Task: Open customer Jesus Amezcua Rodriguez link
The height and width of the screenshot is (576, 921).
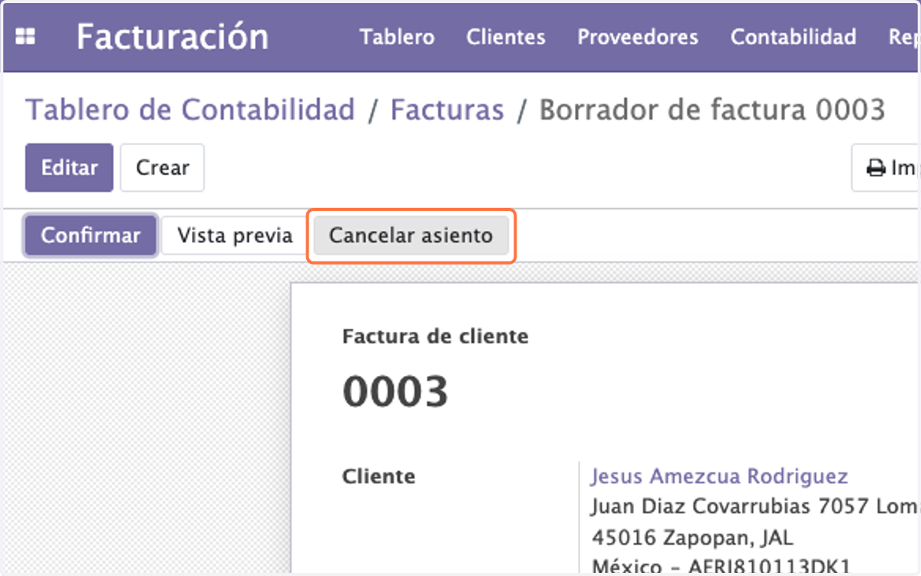Action: (x=719, y=476)
